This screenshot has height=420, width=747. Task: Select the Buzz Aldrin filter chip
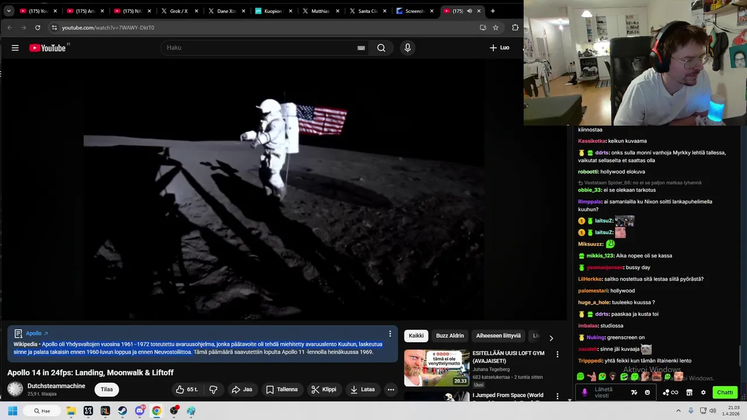450,336
